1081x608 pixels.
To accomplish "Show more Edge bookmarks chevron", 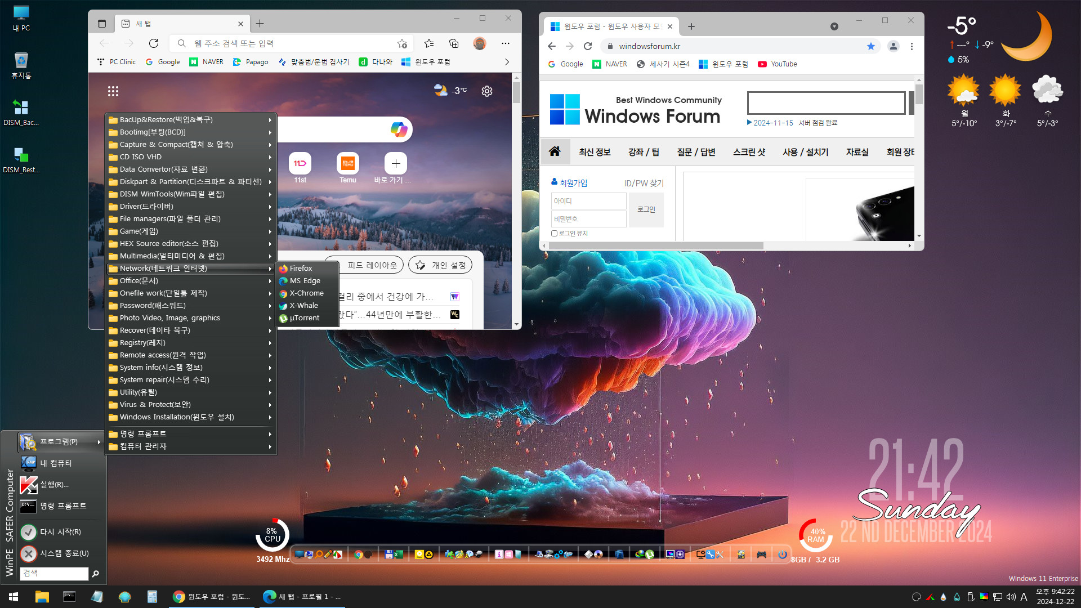I will tap(507, 62).
